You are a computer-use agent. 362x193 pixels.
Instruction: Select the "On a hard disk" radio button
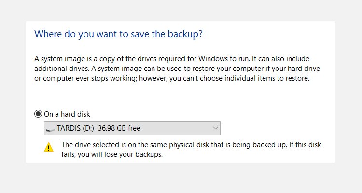coord(38,114)
